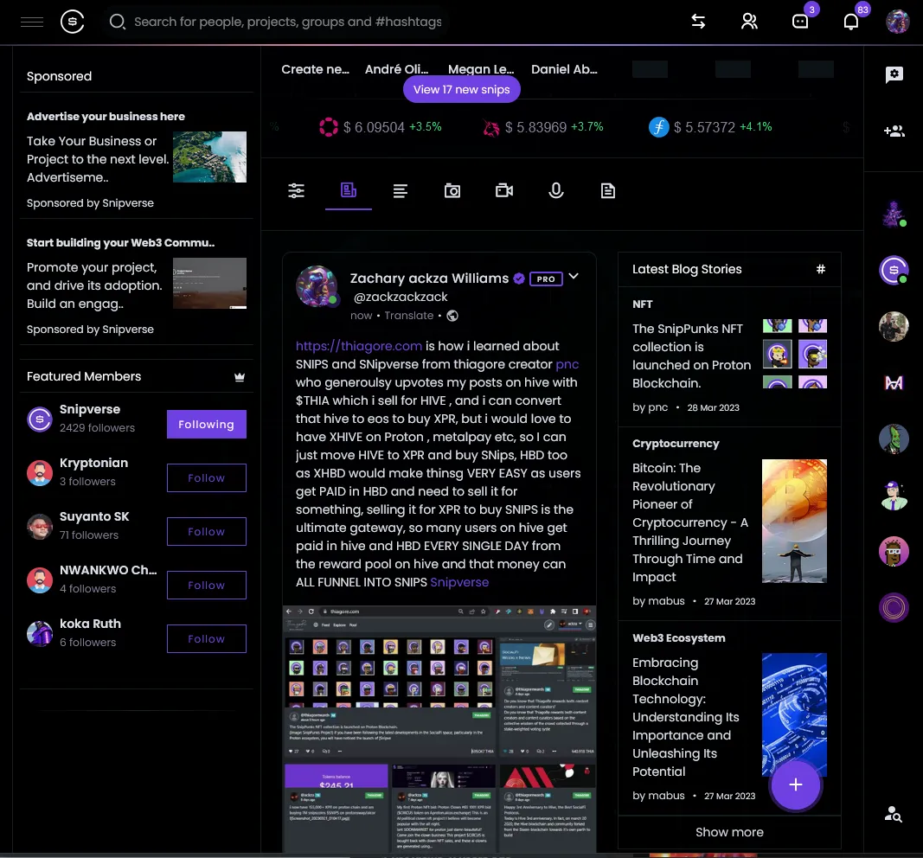923x858 pixels.
Task: Follow Suyanto SK
Action: [x=207, y=531]
